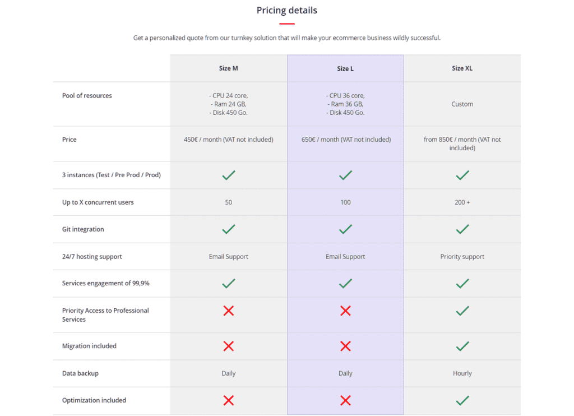The width and height of the screenshot is (574, 416).
Task: Click the Size XL Migration included checkmark
Action: [462, 346]
